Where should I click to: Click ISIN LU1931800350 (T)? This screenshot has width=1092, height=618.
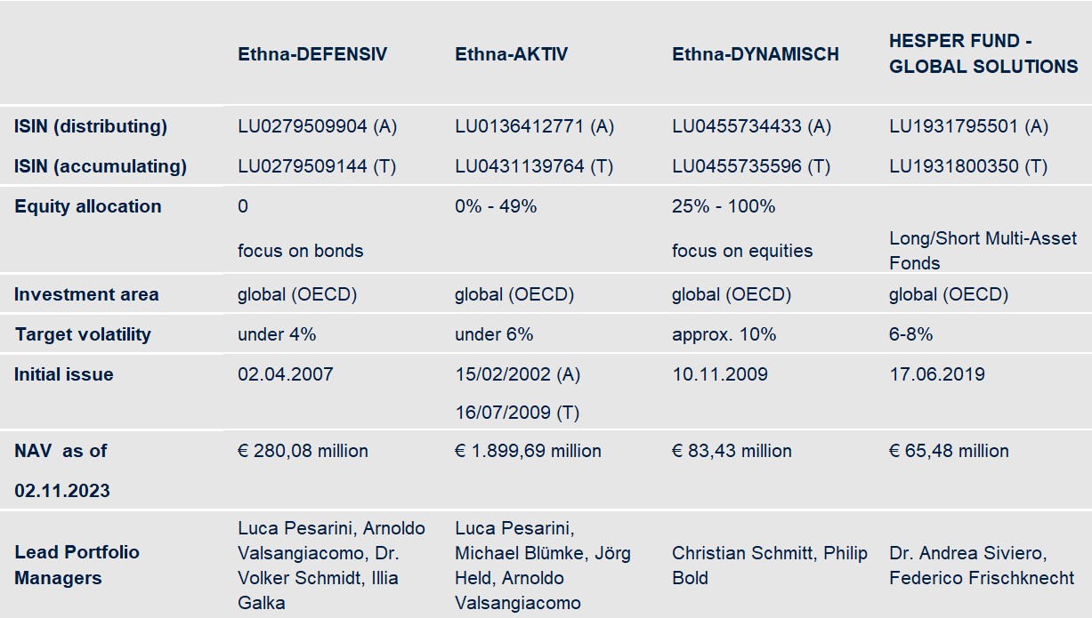tap(968, 166)
